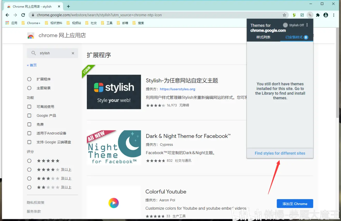Click the site lock icon in address bar
This screenshot has width=341, height=221.
click(33, 15)
